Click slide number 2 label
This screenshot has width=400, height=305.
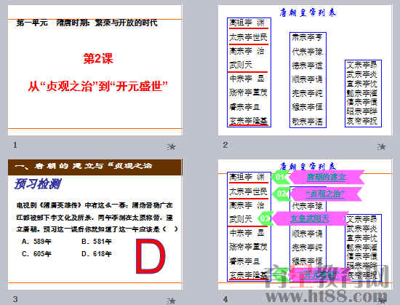225,145
